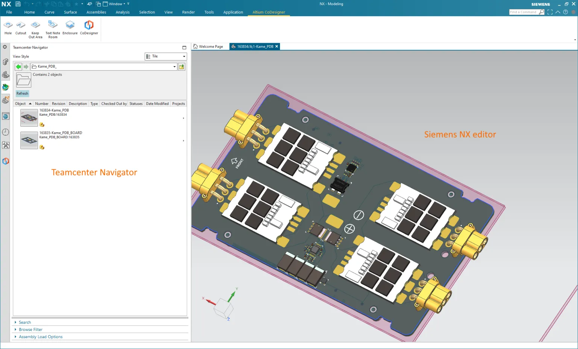Expand the Browse Filter section
Image resolution: width=578 pixels, height=349 pixels.
point(30,329)
